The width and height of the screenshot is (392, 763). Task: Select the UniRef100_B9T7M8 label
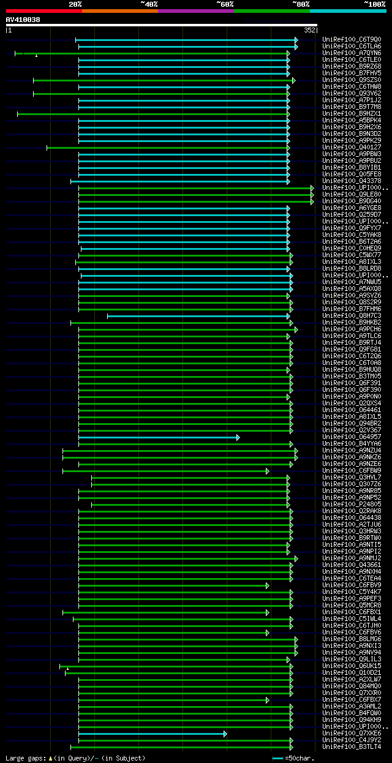pos(352,107)
